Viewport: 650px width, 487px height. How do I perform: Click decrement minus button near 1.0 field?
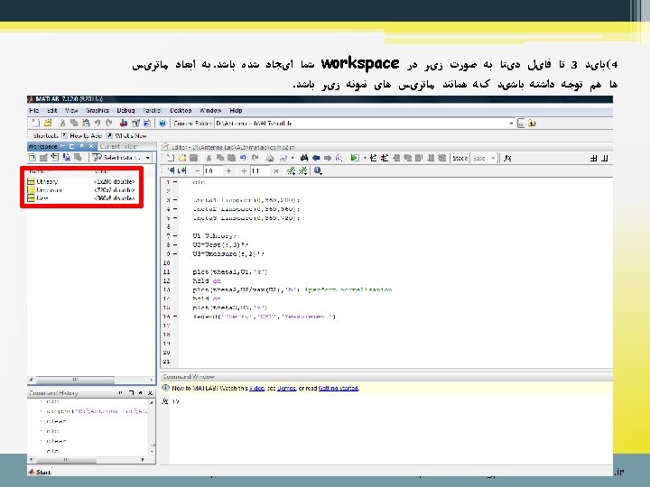(198, 170)
